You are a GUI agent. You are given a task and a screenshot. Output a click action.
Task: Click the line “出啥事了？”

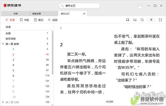click(x=126, y=80)
